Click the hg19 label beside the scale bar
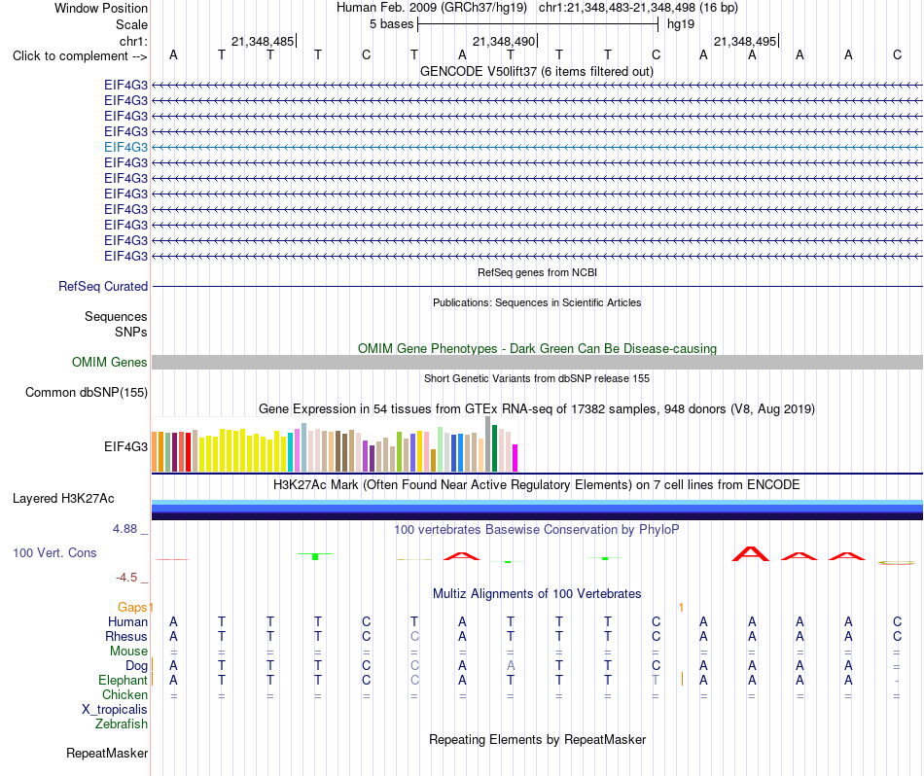The height and width of the screenshot is (776, 924). click(681, 24)
